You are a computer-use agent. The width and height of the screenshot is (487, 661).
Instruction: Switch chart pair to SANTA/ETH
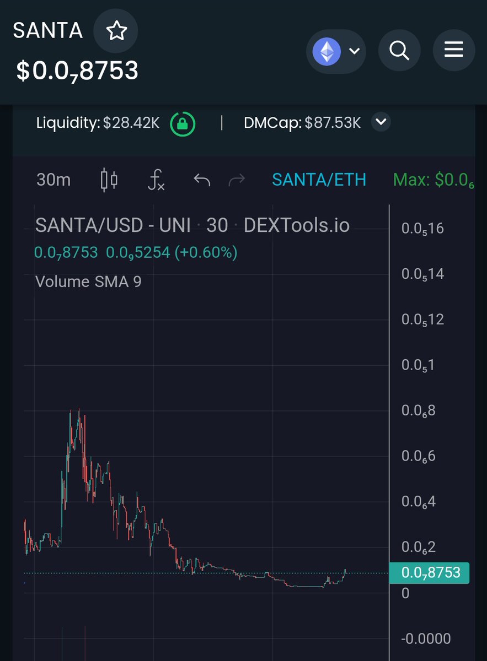319,180
